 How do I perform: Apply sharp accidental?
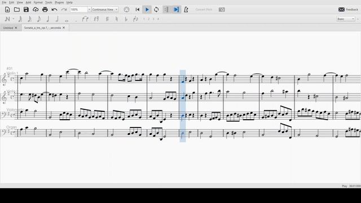click(107, 19)
